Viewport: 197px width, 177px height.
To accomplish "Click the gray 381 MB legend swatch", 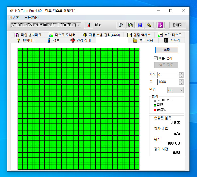I will [x=155, y=101].
